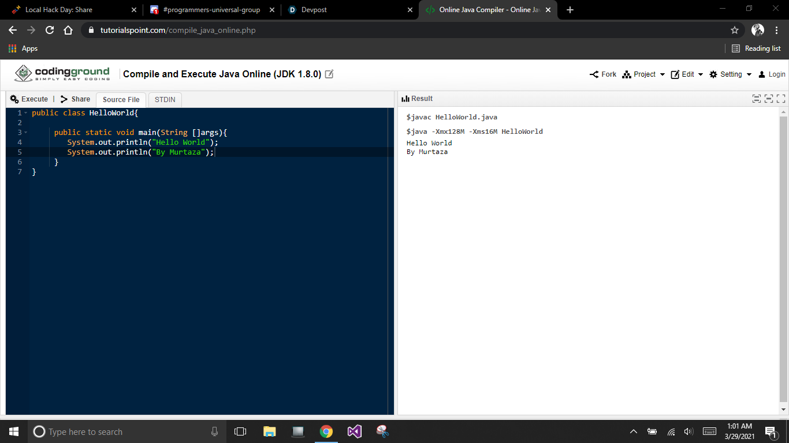Click the Execute button
The width and height of the screenshot is (789, 443).
point(29,99)
